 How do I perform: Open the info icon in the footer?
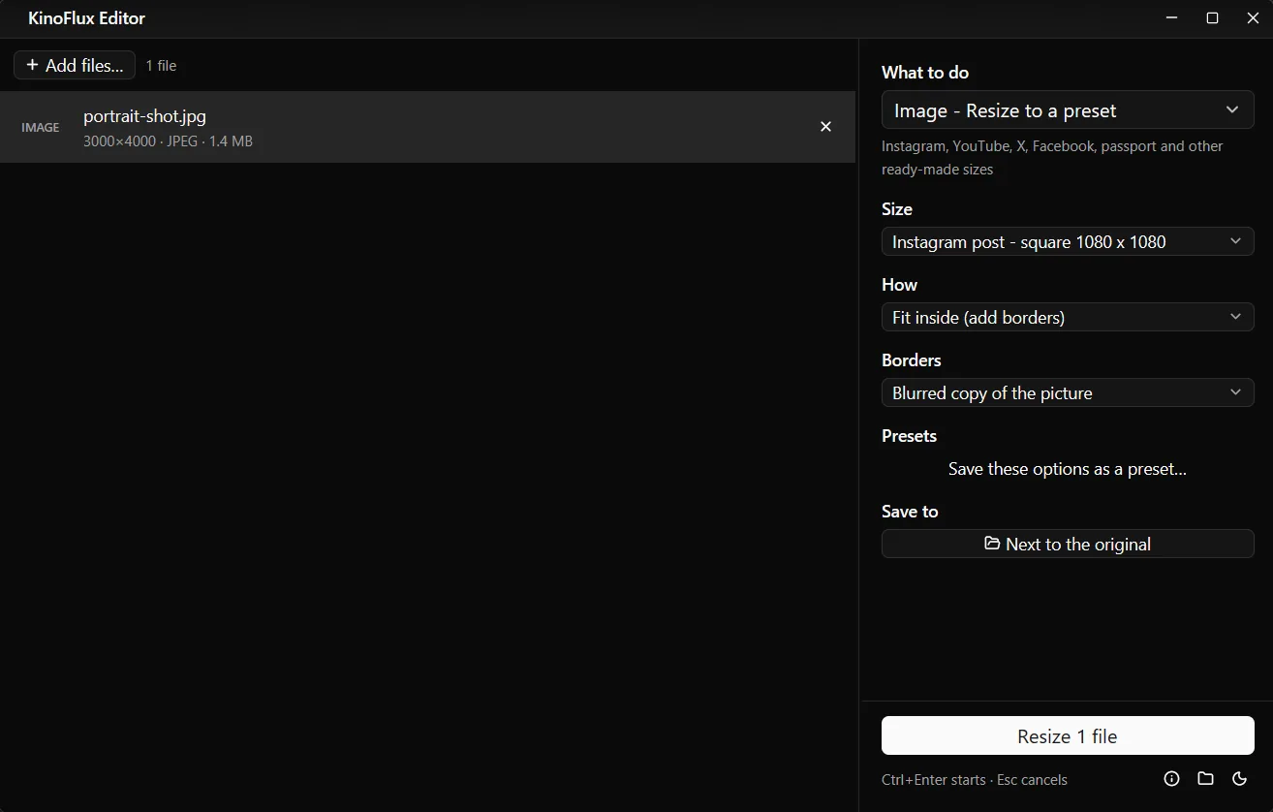point(1171,779)
